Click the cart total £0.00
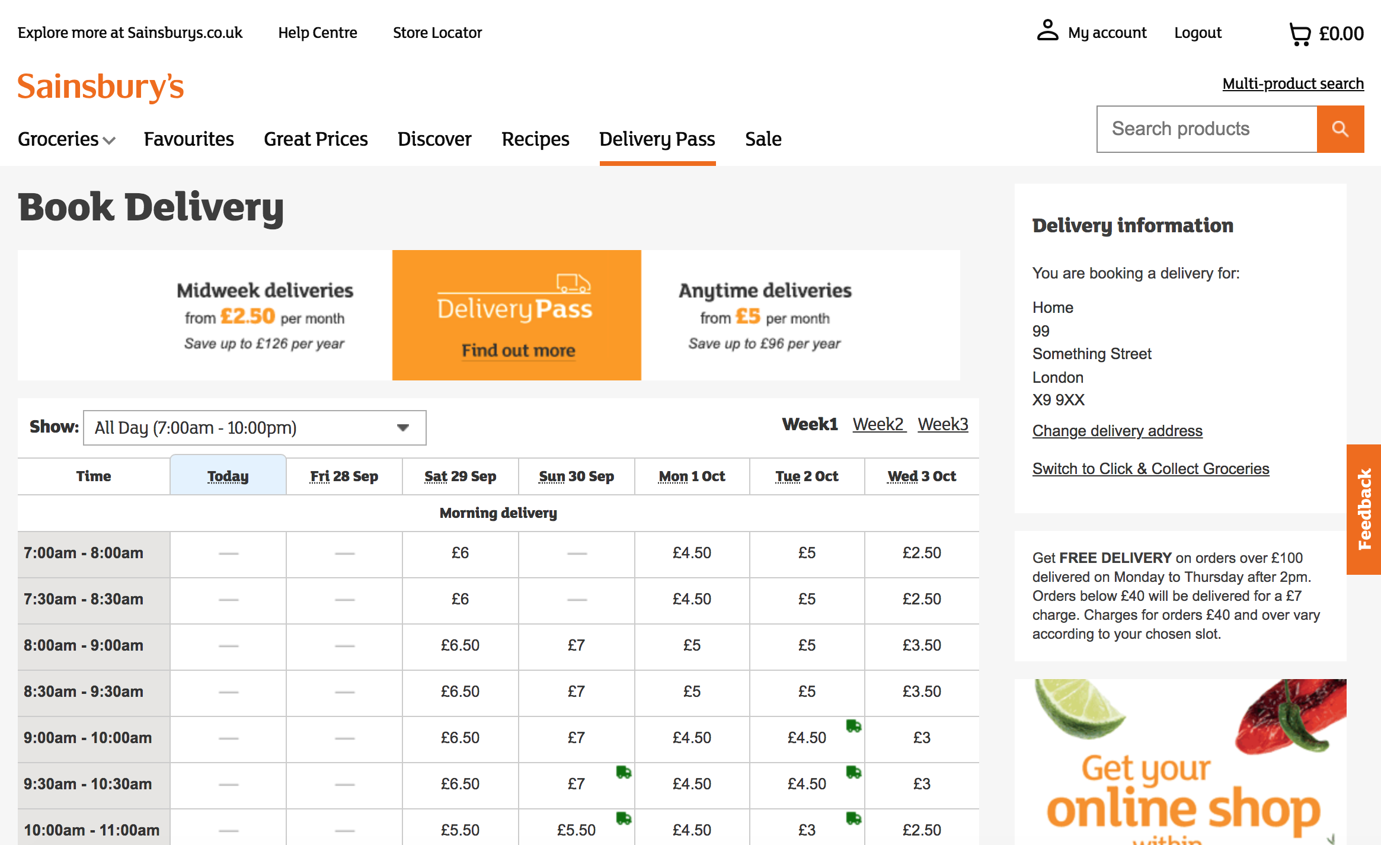This screenshot has width=1381, height=845. point(1341,34)
